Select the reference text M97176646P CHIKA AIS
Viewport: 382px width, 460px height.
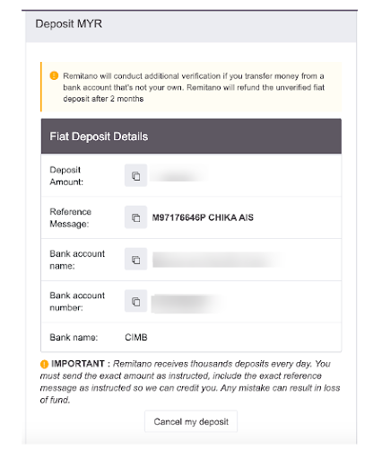coord(203,217)
